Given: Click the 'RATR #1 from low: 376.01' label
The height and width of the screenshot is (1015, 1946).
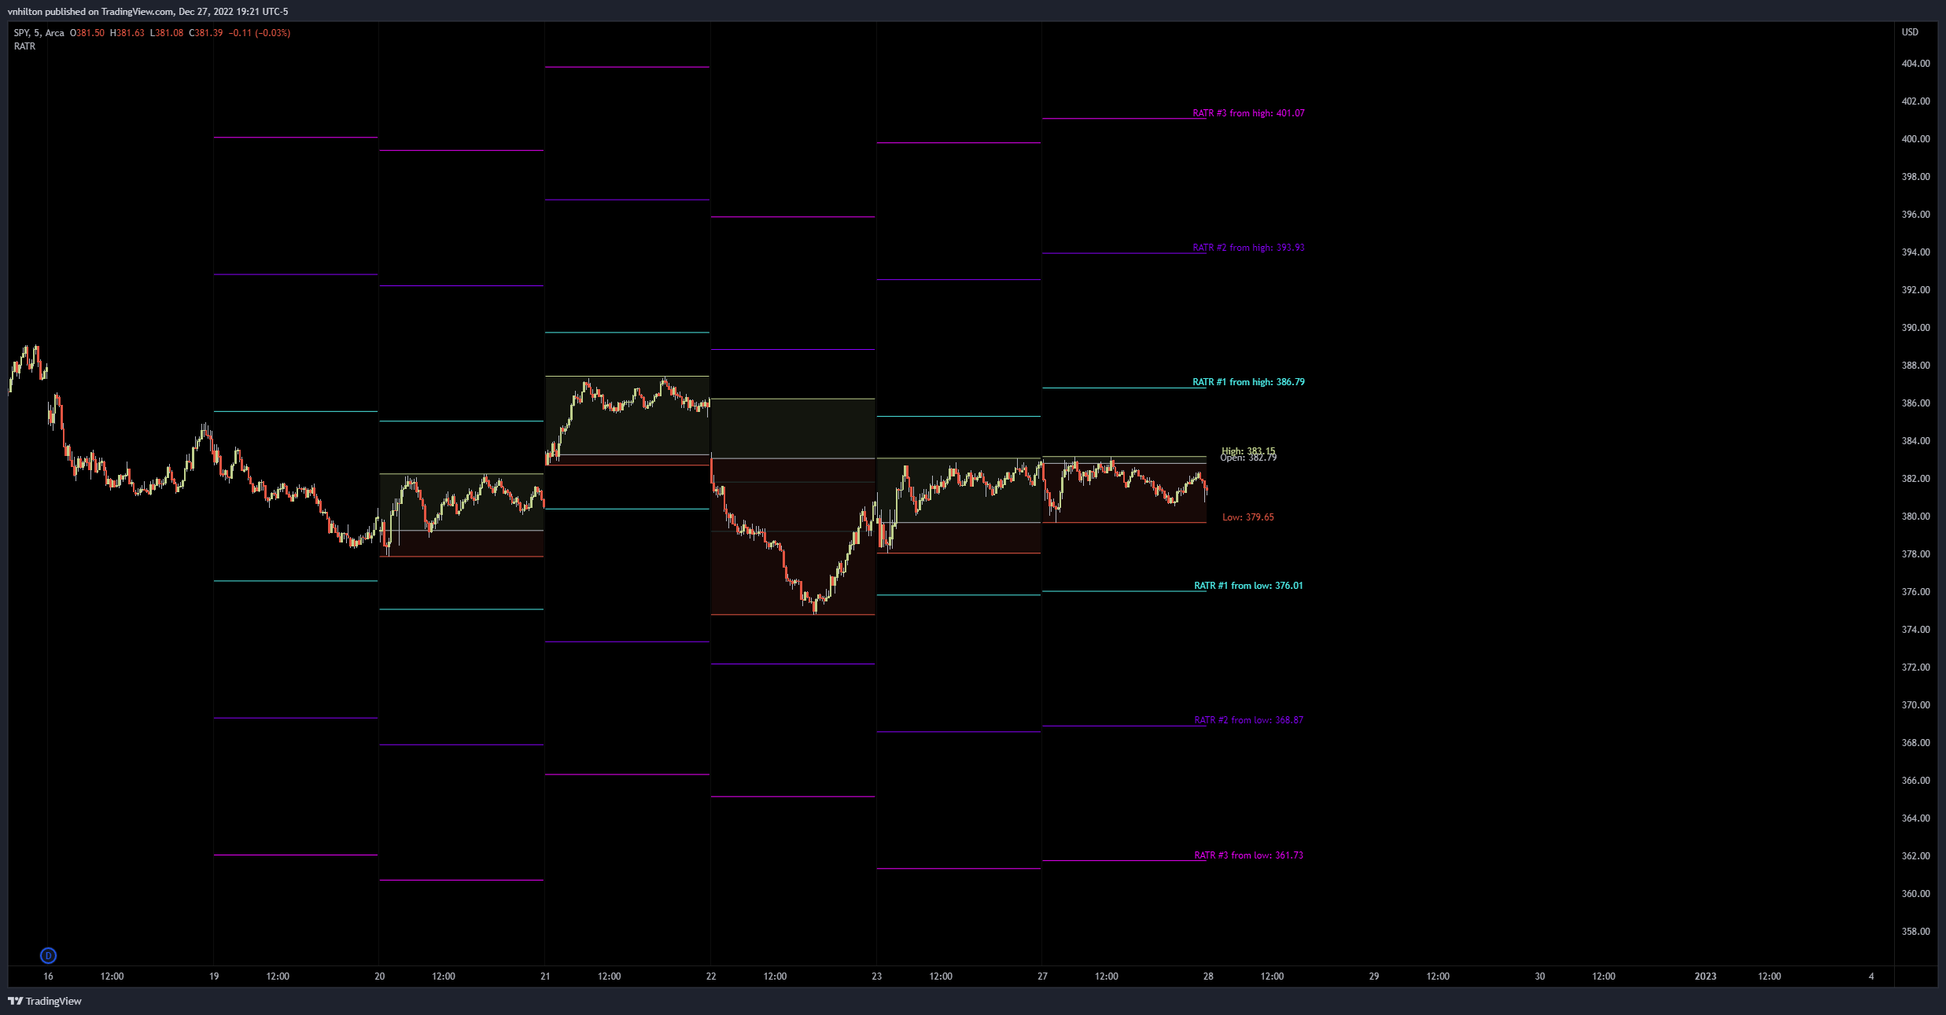Looking at the screenshot, I should [1248, 586].
